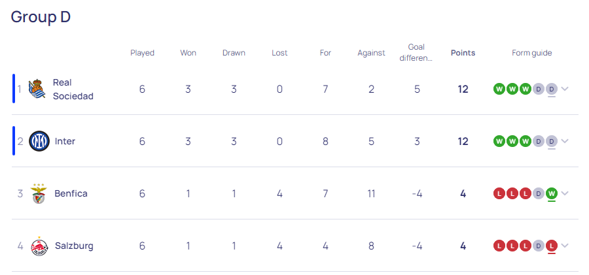
Task: Expand Inter's form guide chevron
Action: 565,141
